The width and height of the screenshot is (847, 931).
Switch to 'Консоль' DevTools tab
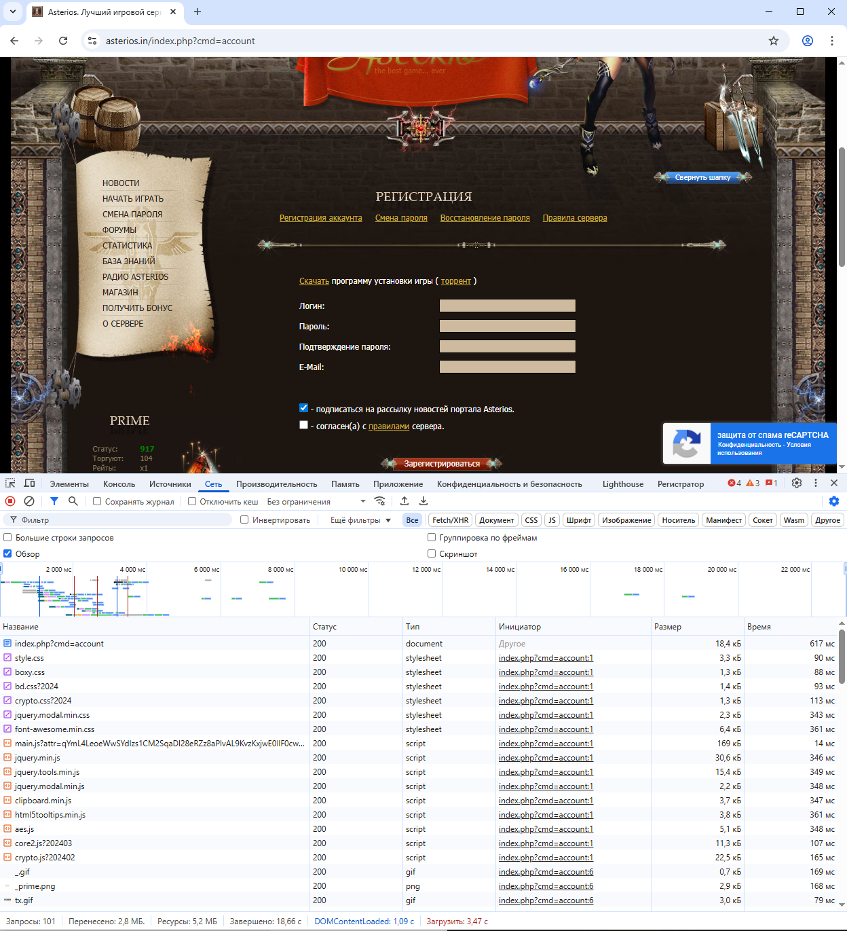119,484
